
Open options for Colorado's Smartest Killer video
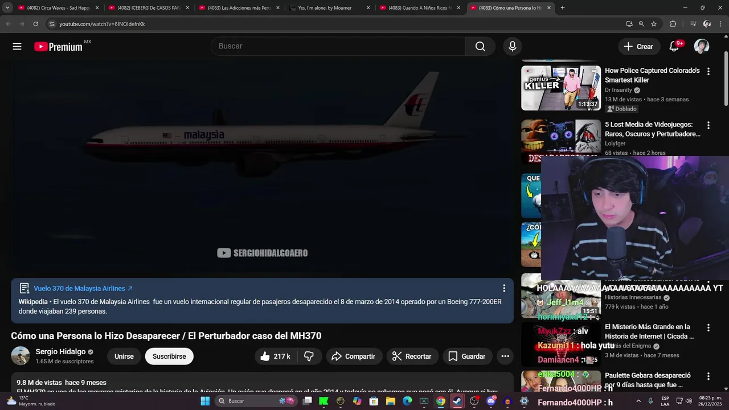[708, 72]
